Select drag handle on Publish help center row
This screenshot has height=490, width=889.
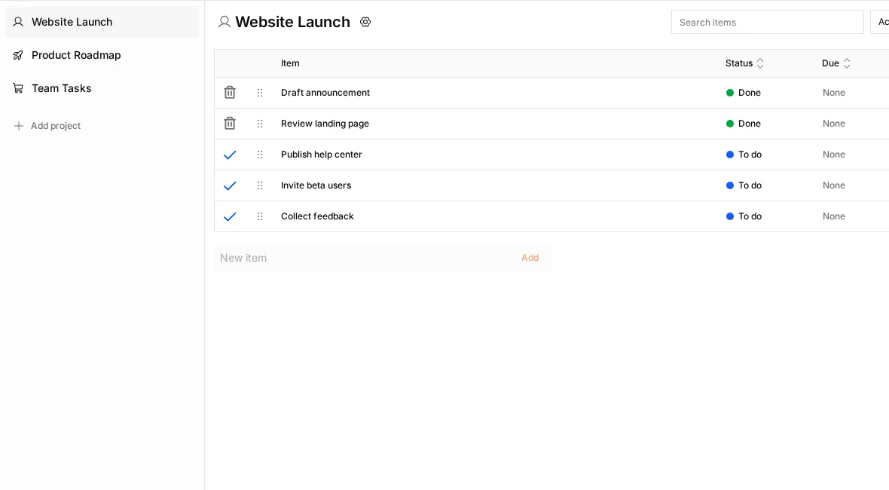[260, 155]
